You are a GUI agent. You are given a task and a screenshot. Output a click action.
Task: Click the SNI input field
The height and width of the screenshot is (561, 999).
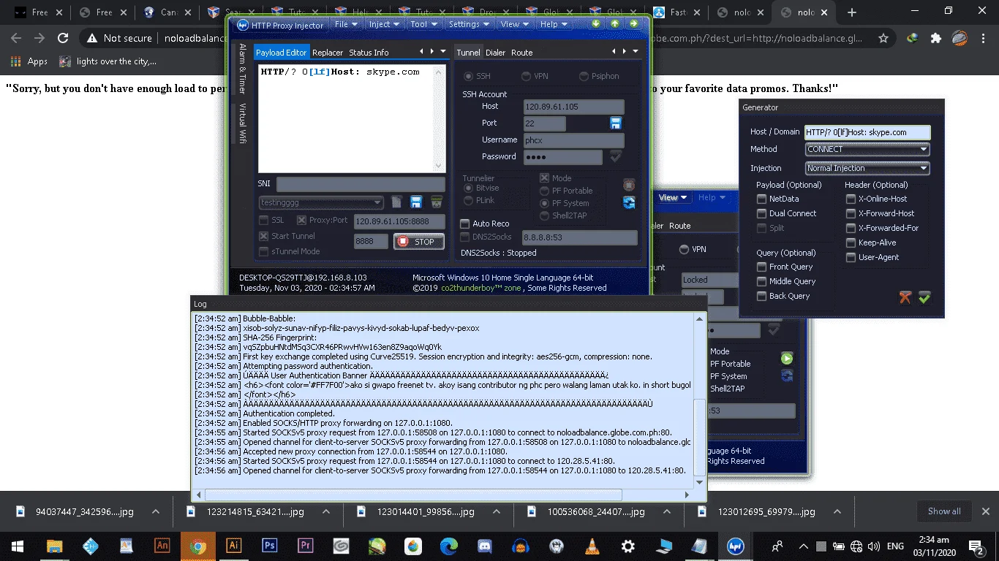pyautogui.click(x=361, y=184)
